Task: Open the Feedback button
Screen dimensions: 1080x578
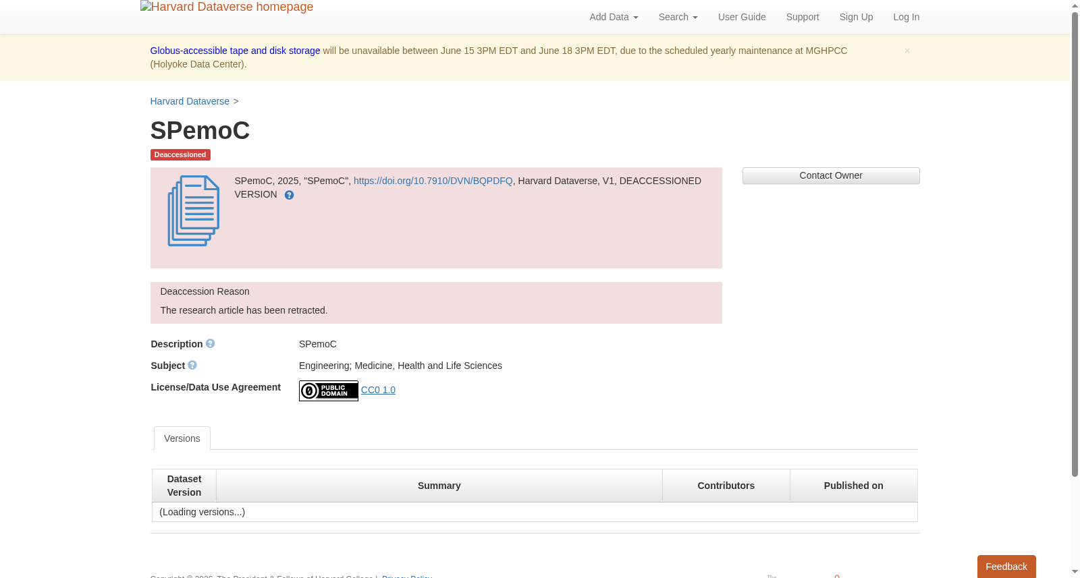Action: tap(1006, 567)
